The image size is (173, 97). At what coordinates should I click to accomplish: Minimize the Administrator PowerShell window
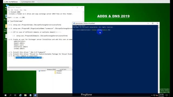coord(148,23)
